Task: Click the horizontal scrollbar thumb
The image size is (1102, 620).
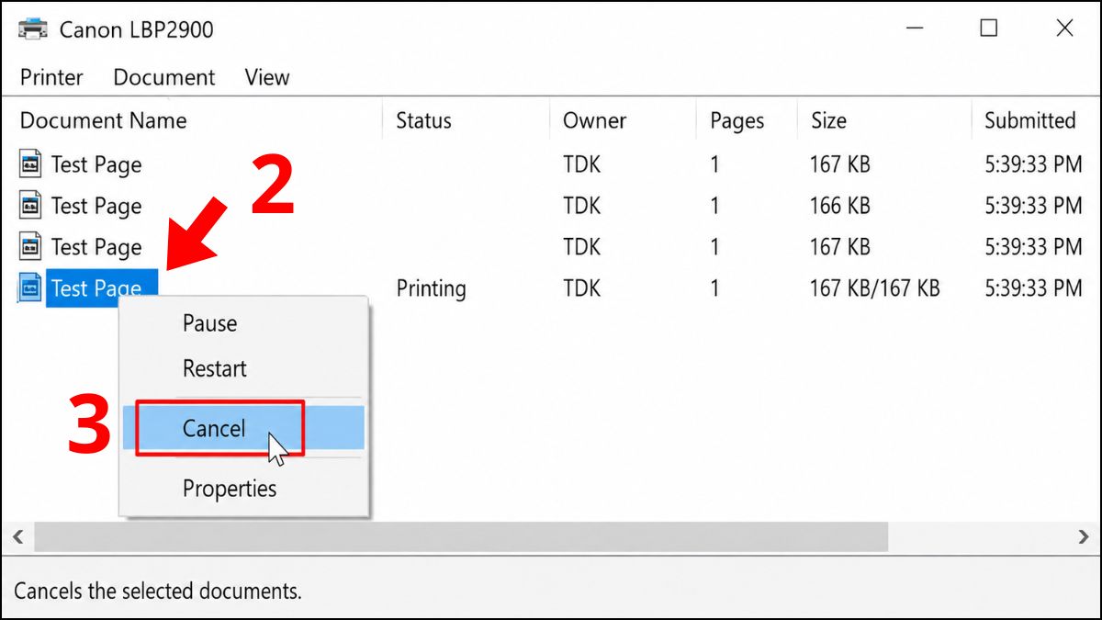Action: click(461, 536)
